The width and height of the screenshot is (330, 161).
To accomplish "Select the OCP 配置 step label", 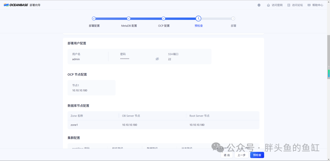I will pyautogui.click(x=164, y=26).
